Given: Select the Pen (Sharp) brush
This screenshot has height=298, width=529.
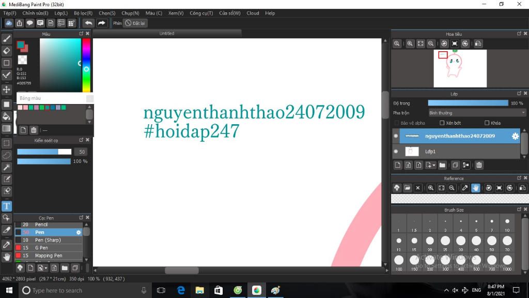Looking at the screenshot, I should (x=49, y=240).
